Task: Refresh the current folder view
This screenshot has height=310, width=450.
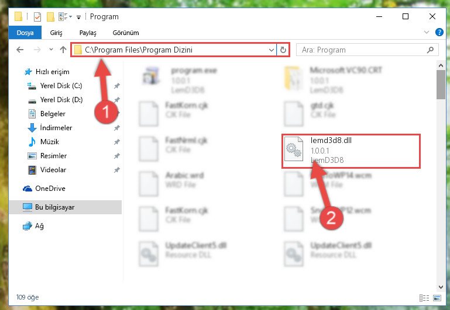Action: point(283,50)
